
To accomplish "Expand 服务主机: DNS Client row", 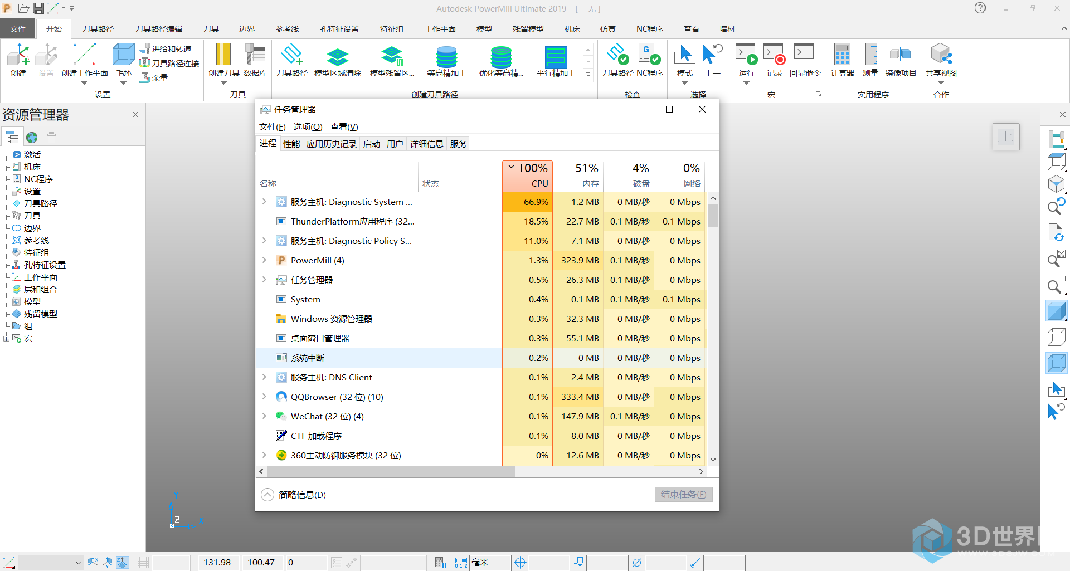I will click(264, 377).
